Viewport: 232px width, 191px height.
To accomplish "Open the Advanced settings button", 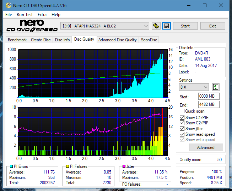I will 206,148.
